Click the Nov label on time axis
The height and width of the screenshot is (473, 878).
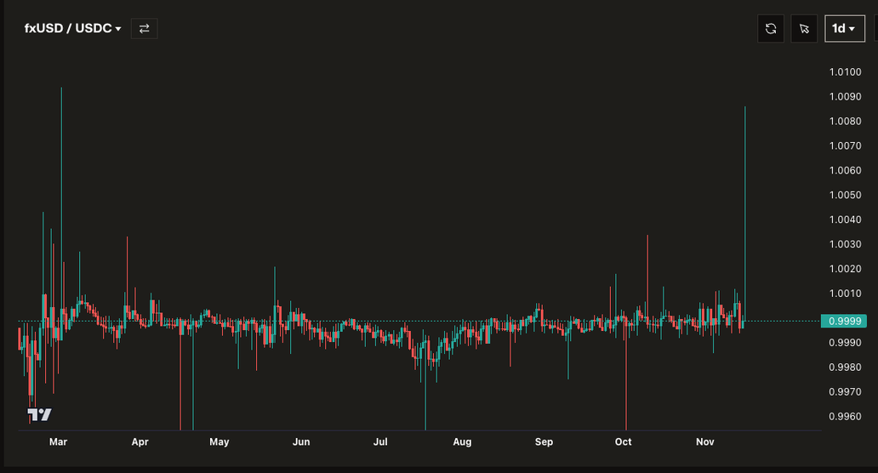tap(704, 442)
